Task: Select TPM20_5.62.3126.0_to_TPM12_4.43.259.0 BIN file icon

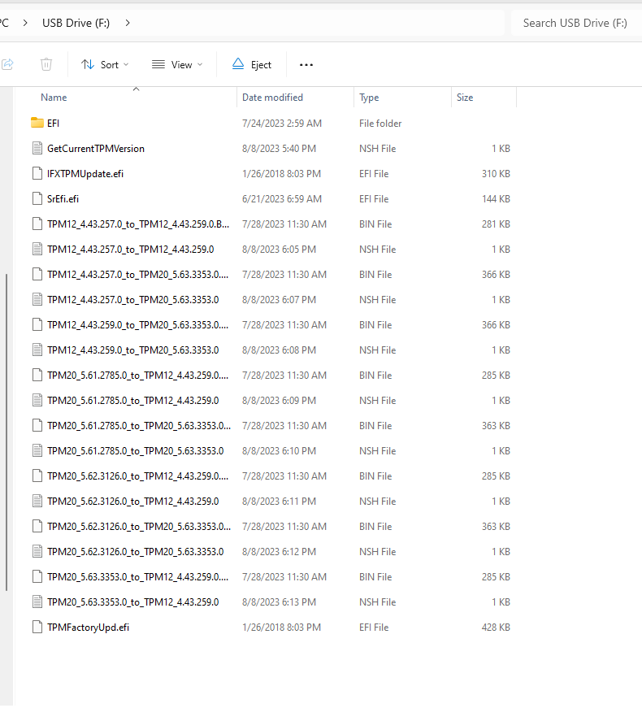Action: (x=37, y=476)
